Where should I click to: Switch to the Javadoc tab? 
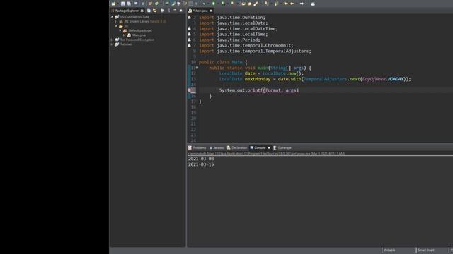(x=217, y=147)
